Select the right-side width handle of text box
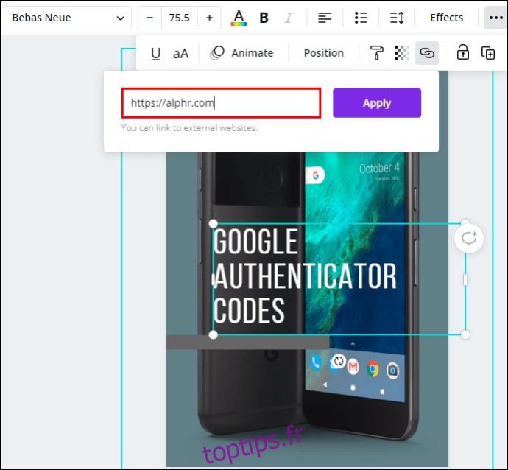 pos(465,279)
